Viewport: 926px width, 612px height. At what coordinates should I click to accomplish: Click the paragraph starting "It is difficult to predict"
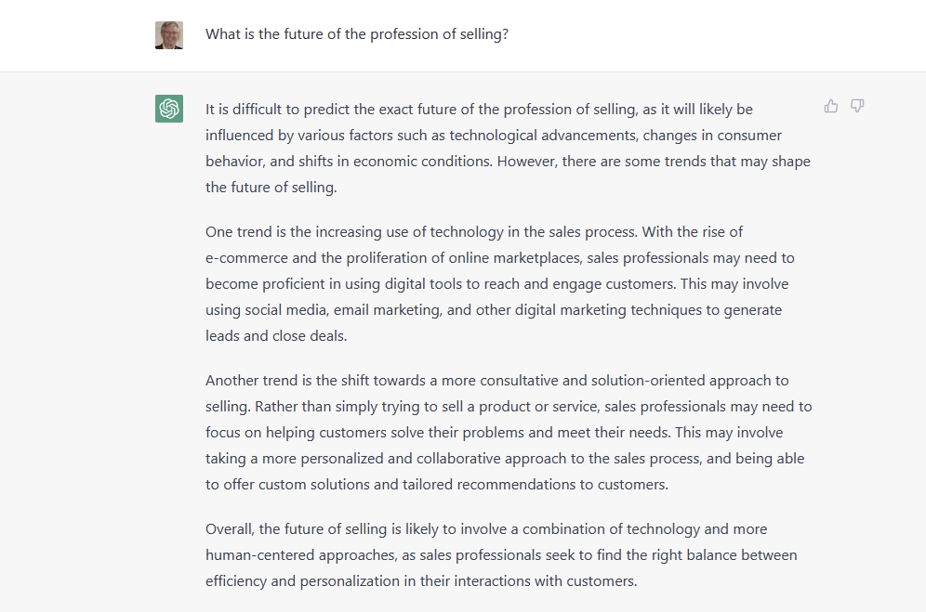[508, 149]
